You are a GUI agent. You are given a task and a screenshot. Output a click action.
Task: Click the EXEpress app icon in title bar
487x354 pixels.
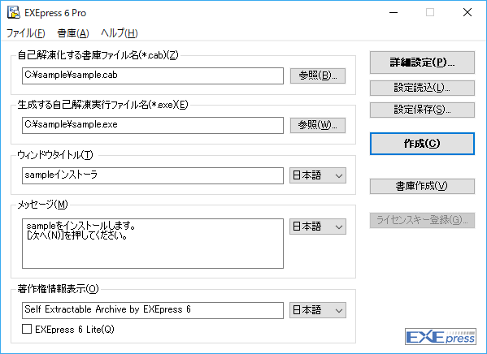(x=14, y=13)
